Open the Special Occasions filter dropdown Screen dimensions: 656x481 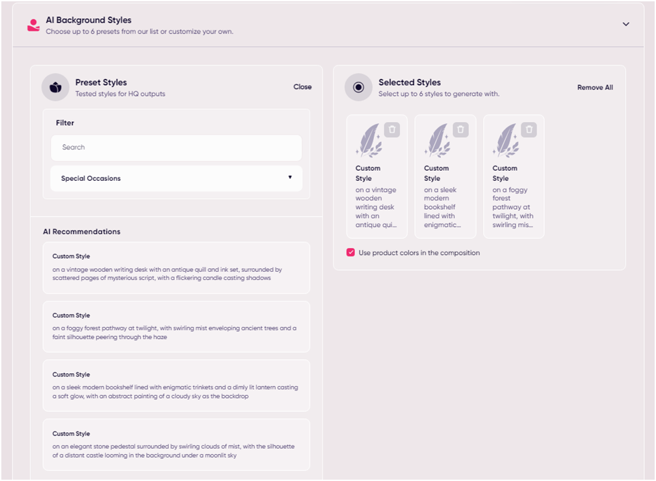point(176,178)
